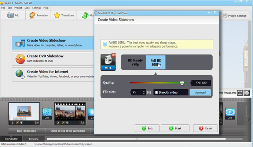Viewport: 253px width, 147px height.
Task: Click the horizontal storyboard scrollbar
Action: [136, 139]
